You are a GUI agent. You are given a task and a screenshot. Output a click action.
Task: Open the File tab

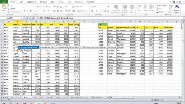coord(4,2)
